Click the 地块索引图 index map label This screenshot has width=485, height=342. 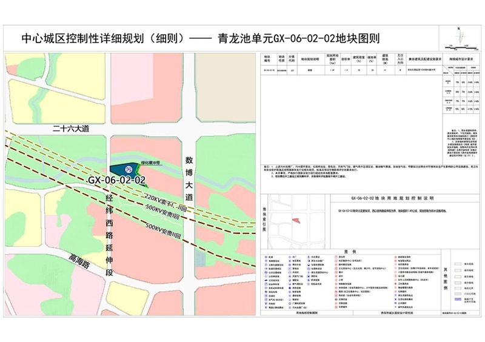264,219
